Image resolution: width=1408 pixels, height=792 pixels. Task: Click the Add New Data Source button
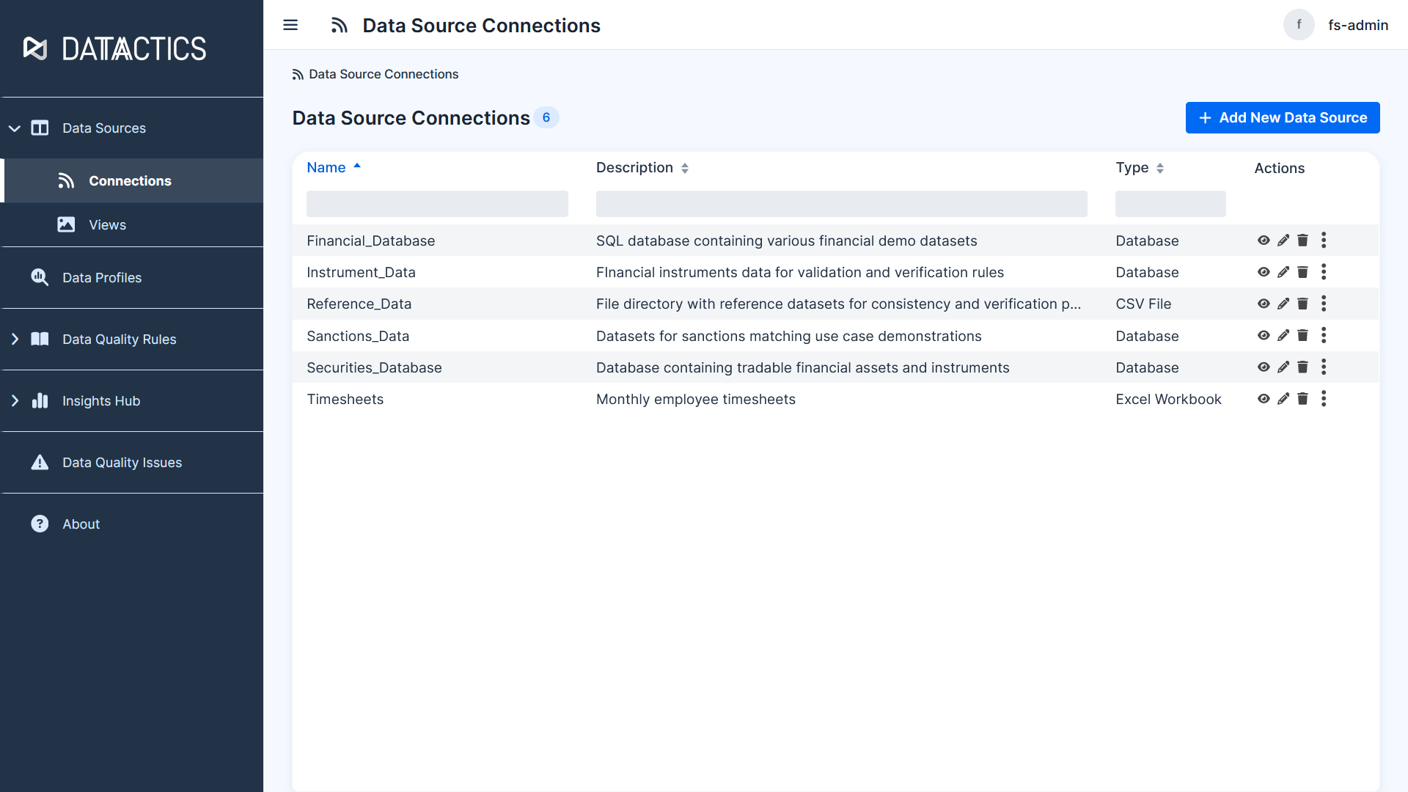pos(1283,117)
